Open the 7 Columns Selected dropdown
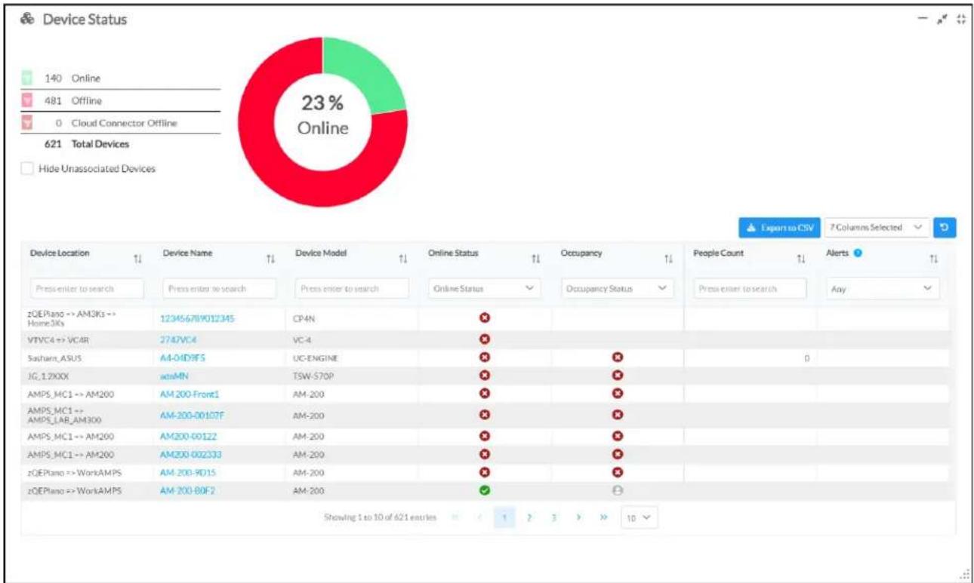Viewport: 974px width, 583px height. pyautogui.click(x=875, y=227)
